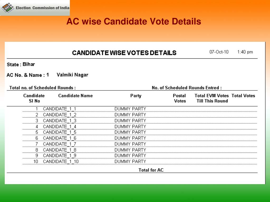This screenshot has height=202, width=270.
Task: Select the CANDIDATE_1_10 row
Action: (x=140, y=161)
